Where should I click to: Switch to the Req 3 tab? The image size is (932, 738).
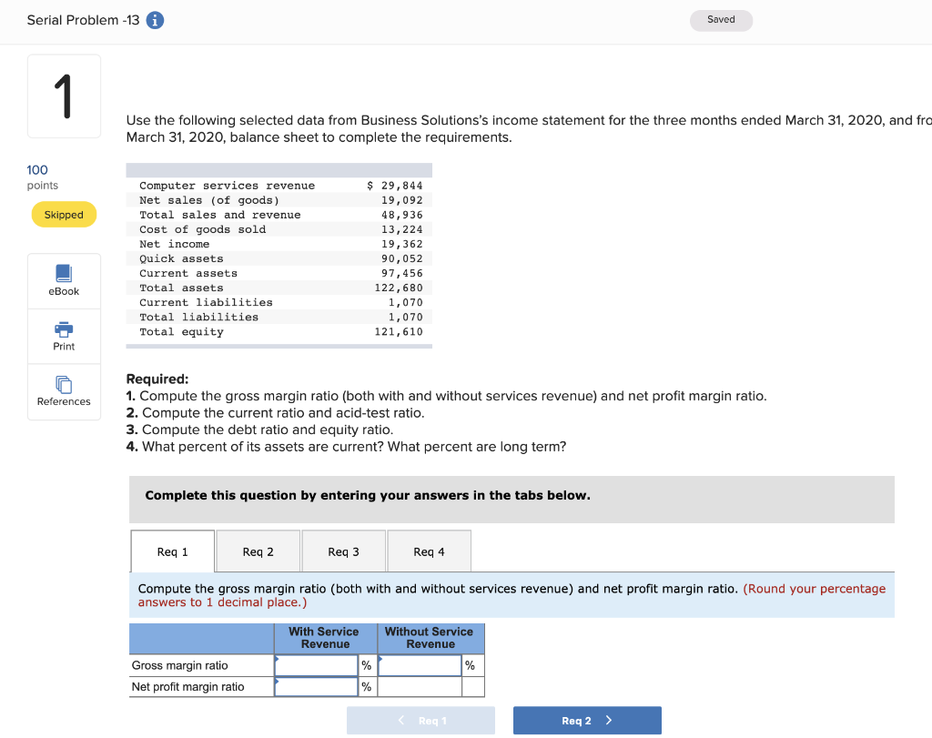[343, 551]
